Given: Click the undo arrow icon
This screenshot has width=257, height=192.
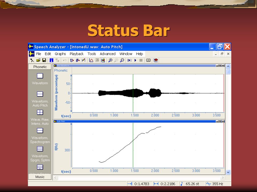Looking at the screenshot, I should pos(65,60).
